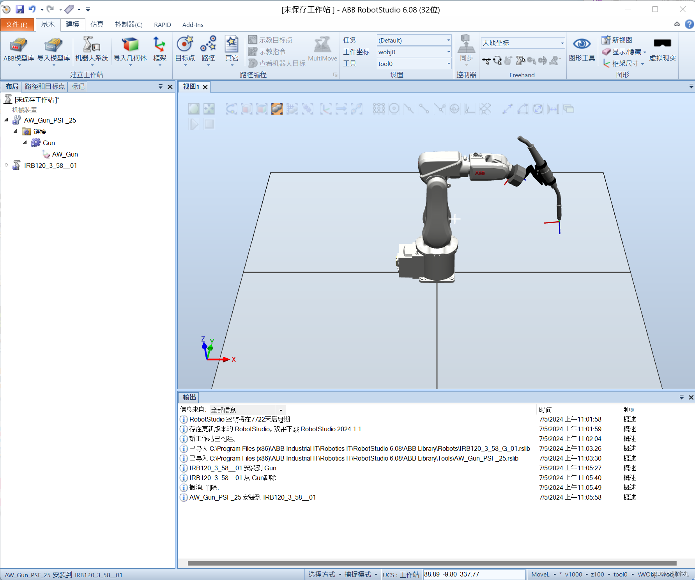This screenshot has width=695, height=580.
Task: Click the 示教指令 button
Action: [273, 51]
